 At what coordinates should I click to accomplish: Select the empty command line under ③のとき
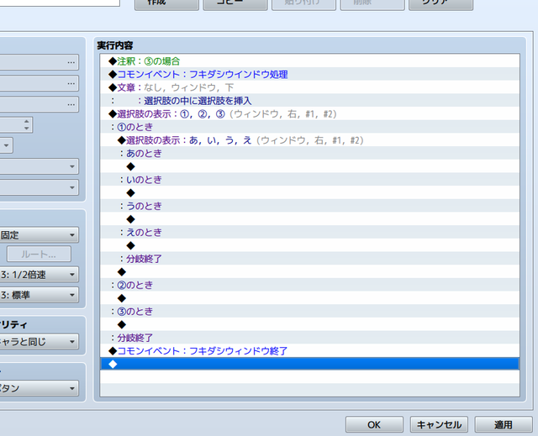tap(310, 324)
